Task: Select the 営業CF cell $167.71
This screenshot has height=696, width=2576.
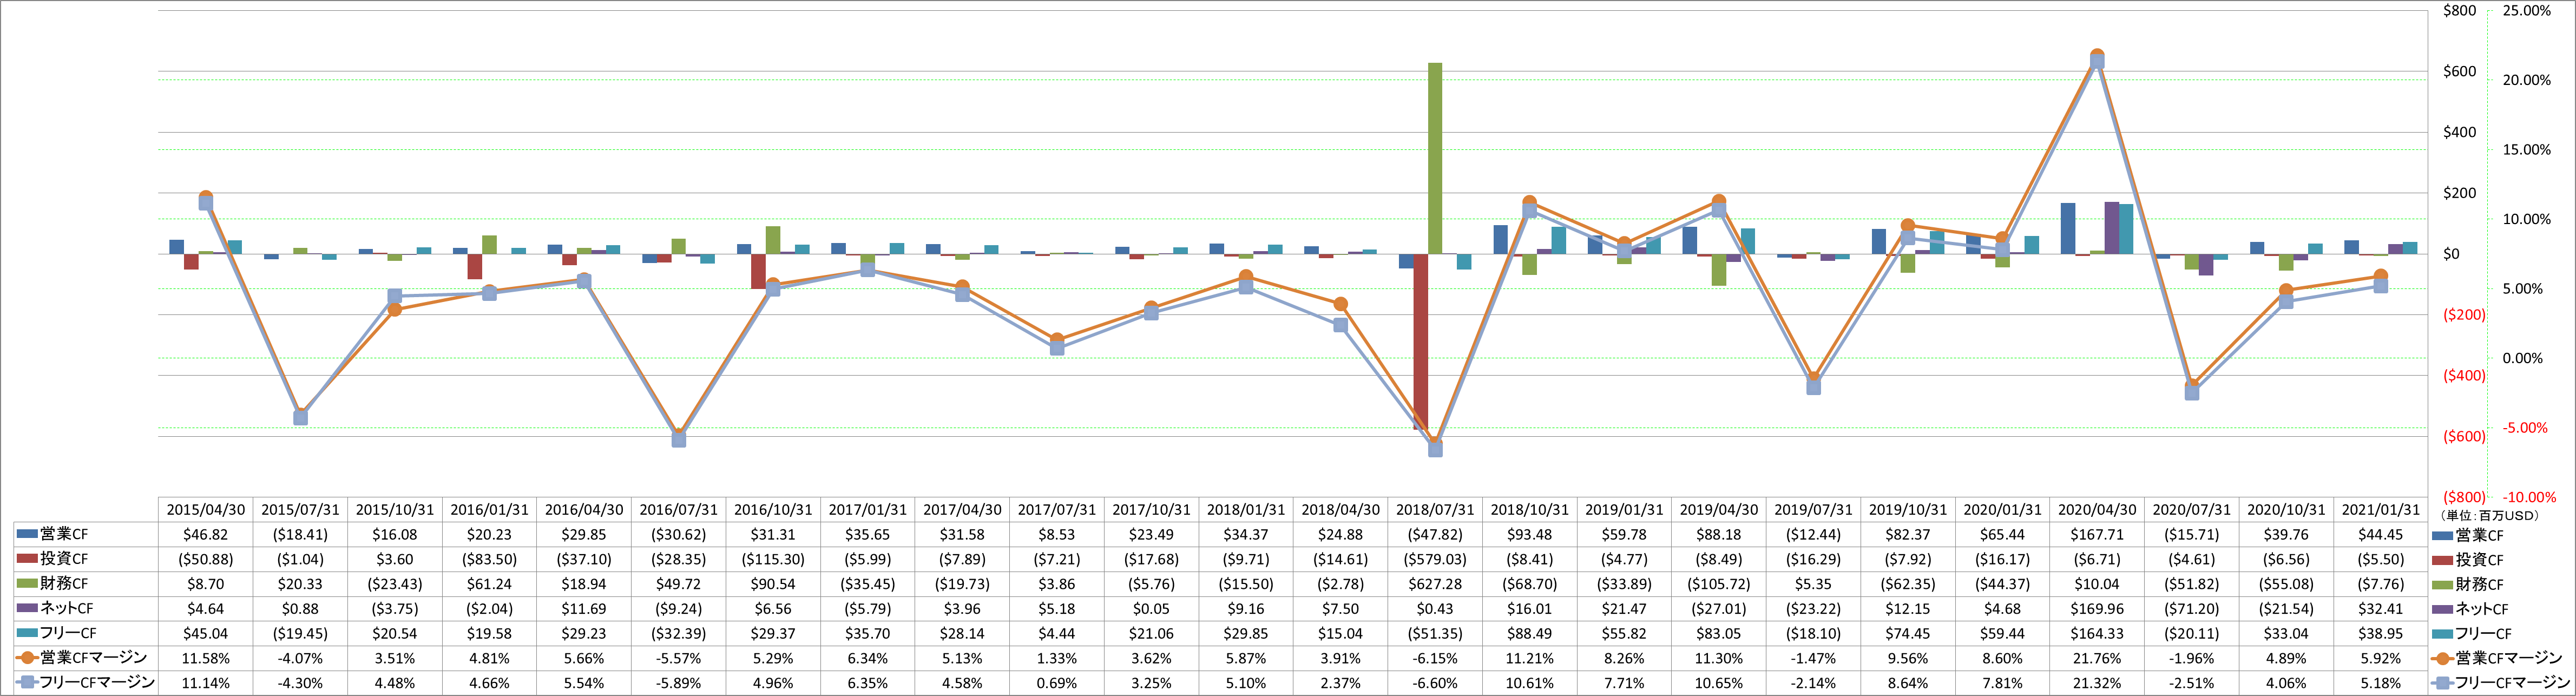Action: [x=2097, y=534]
